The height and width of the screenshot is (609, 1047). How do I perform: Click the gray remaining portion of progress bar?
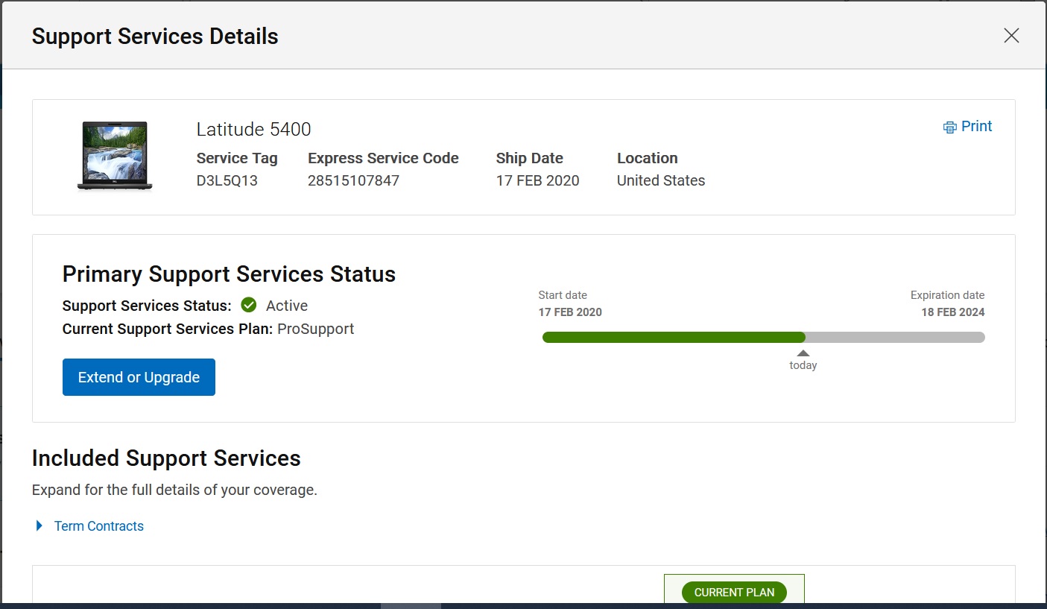tap(895, 338)
